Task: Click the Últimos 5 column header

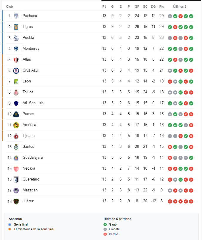Action: click(180, 6)
